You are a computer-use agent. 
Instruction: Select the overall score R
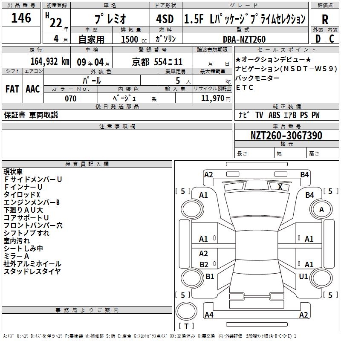coord(325,20)
